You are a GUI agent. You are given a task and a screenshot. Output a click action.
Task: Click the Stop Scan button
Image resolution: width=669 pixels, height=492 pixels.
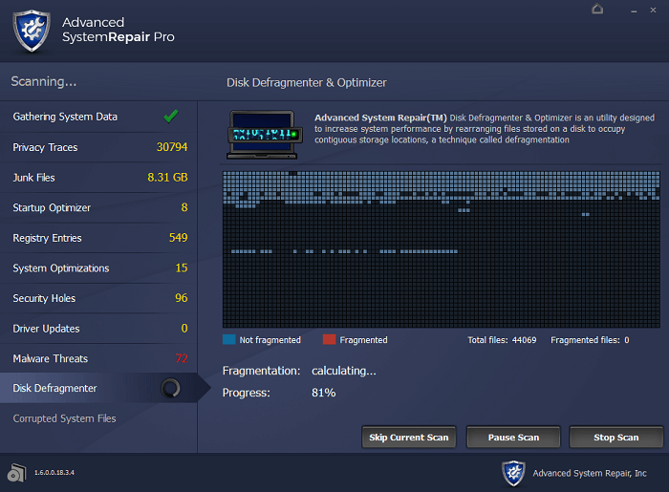tap(616, 437)
